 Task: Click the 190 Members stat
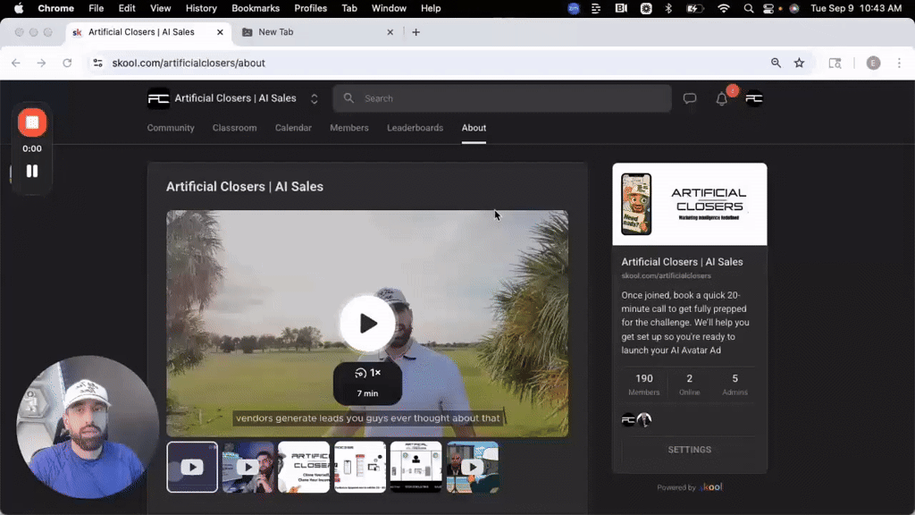(644, 384)
